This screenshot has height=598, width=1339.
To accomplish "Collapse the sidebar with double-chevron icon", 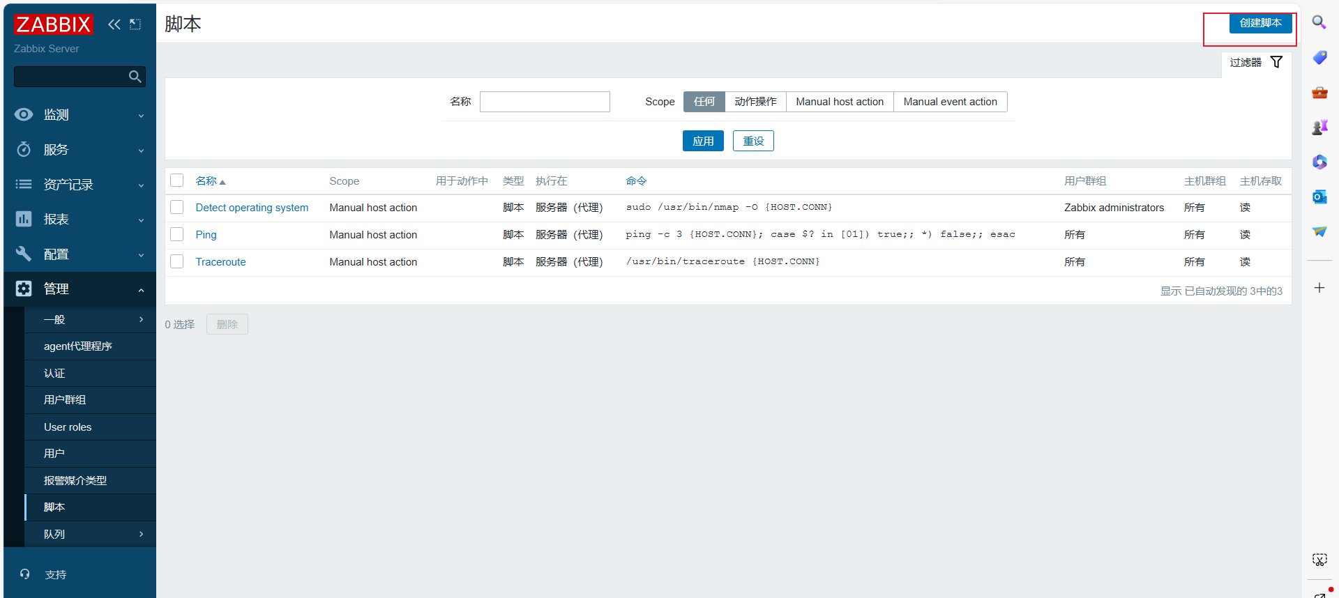I will click(114, 24).
